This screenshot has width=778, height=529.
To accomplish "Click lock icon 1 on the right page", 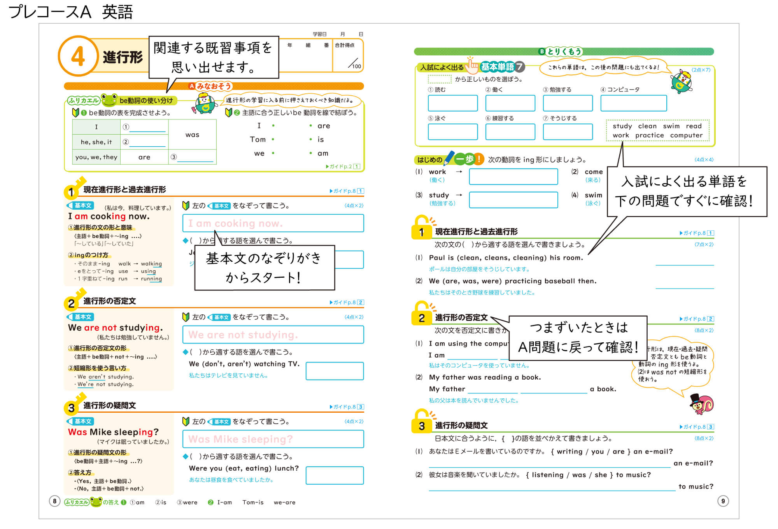I will coord(423,227).
